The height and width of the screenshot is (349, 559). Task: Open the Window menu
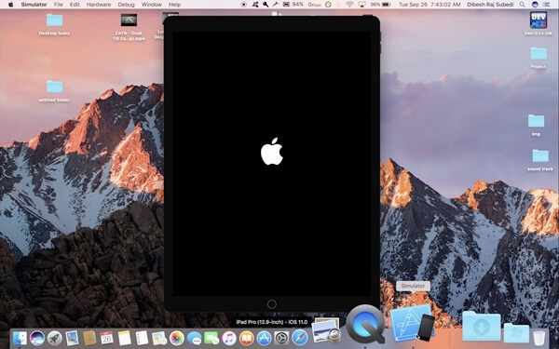point(152,5)
